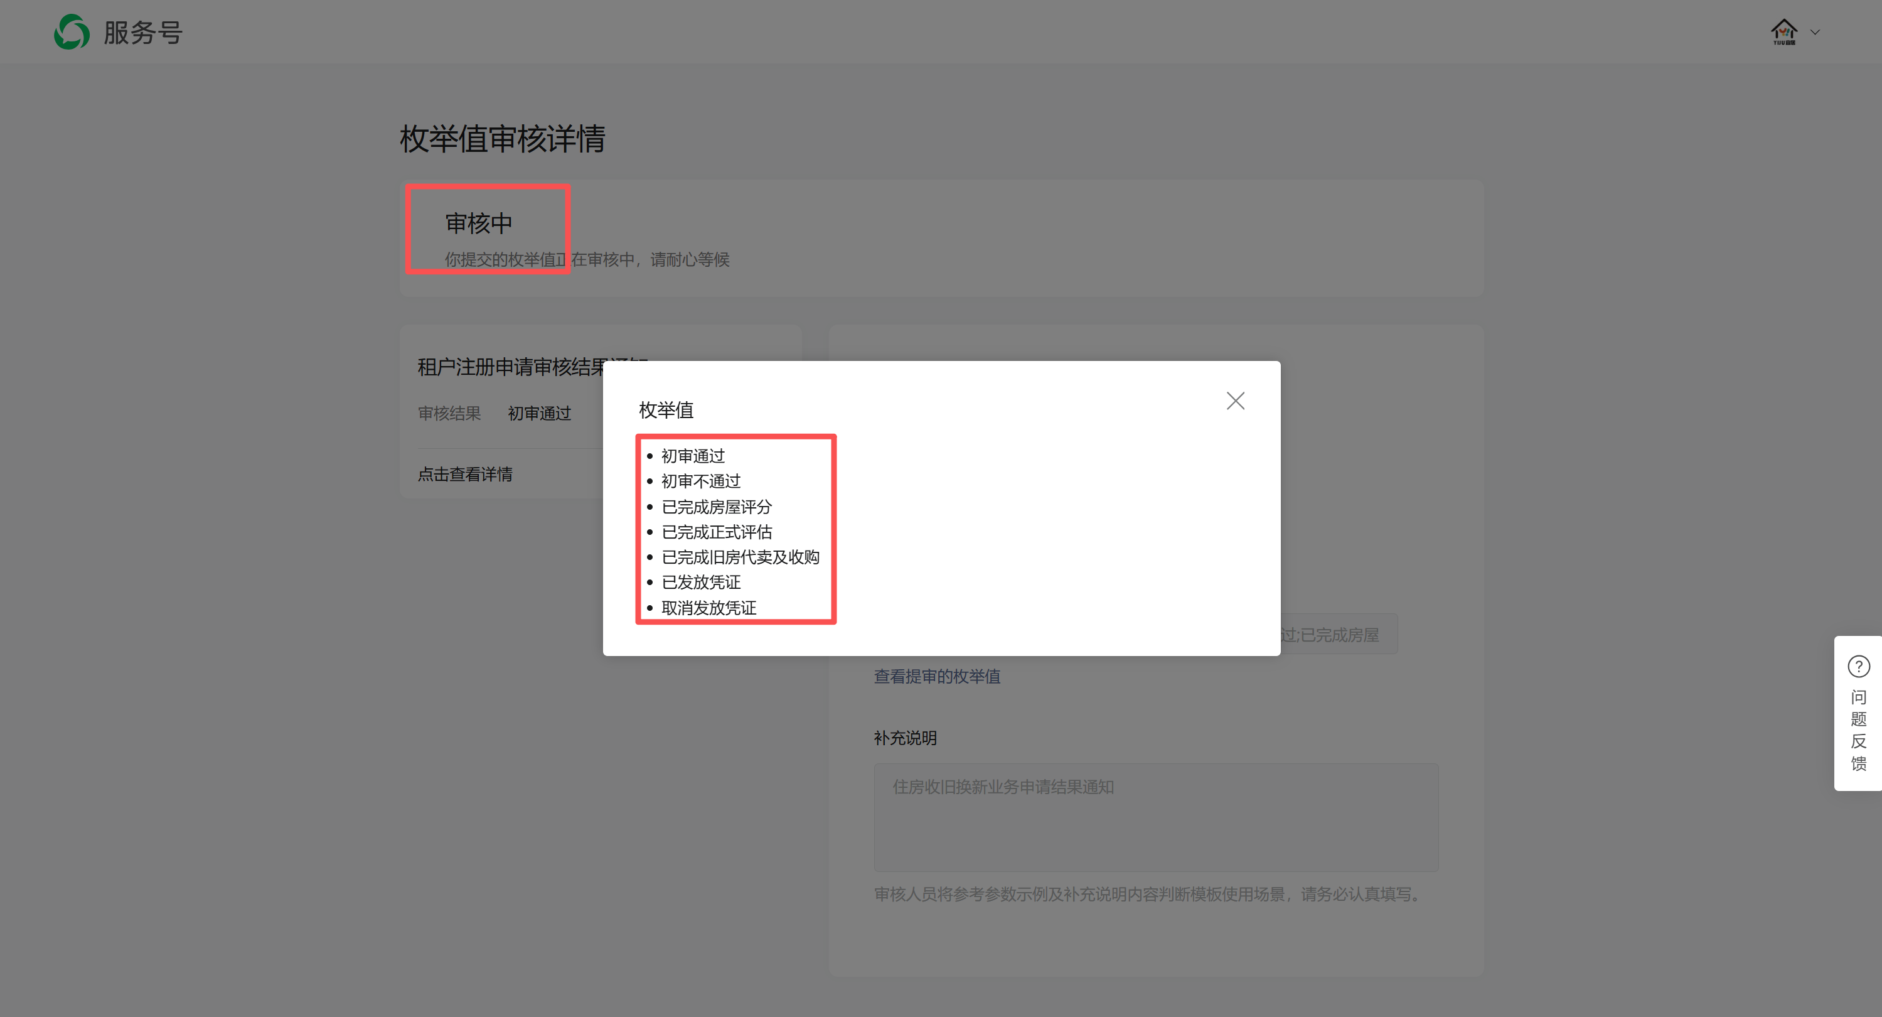The width and height of the screenshot is (1882, 1017).
Task: Click the green 服务号 logo icon
Action: (x=72, y=32)
